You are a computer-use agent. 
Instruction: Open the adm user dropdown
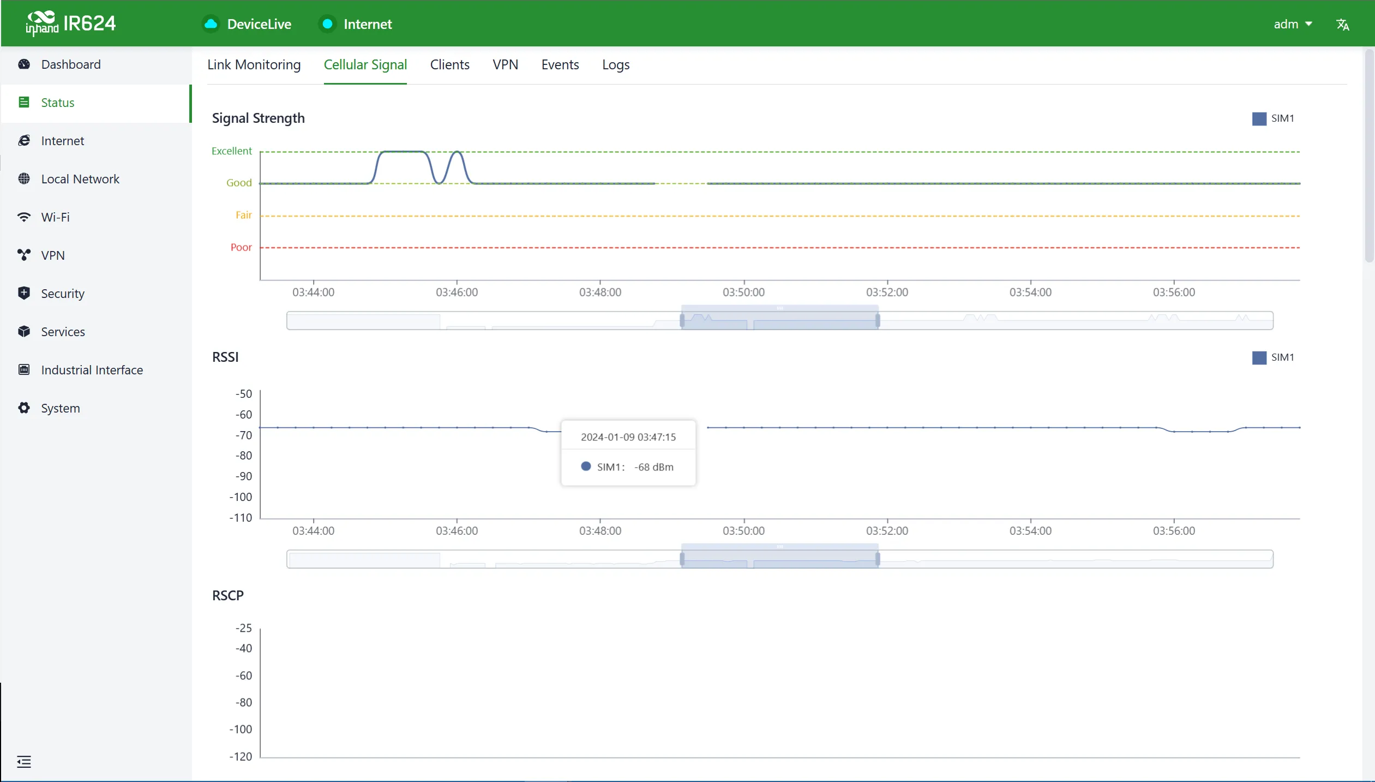click(1293, 24)
